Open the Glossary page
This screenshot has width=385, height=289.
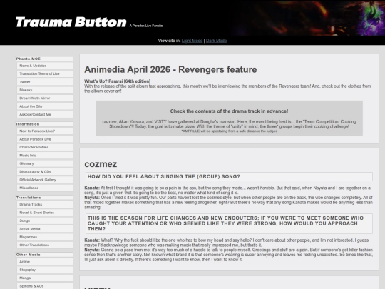point(45,163)
